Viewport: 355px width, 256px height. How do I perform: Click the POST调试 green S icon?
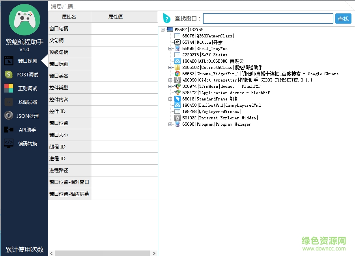pos(9,74)
